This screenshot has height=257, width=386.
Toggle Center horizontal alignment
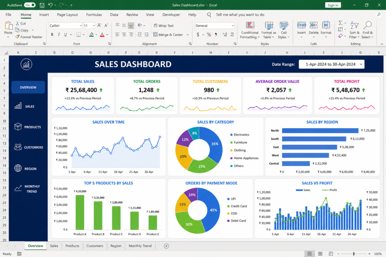[x=124, y=35]
